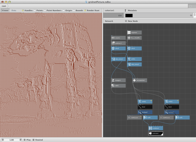Step the frame number backward
The image size is (196, 142).
tap(3, 140)
